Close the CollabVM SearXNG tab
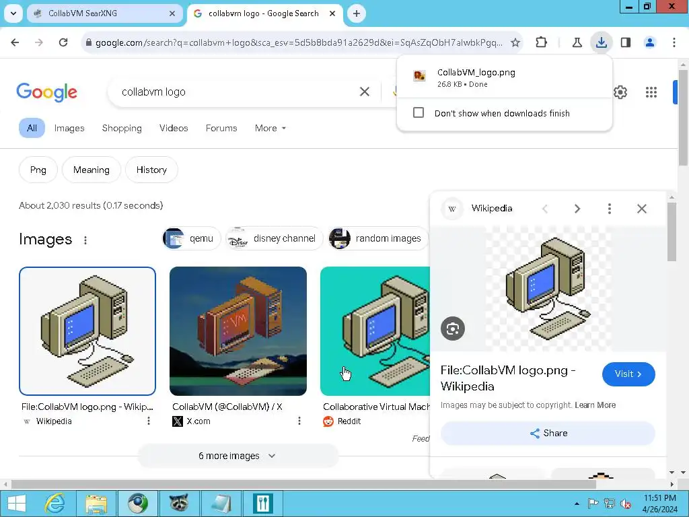This screenshot has width=689, height=517. tap(172, 13)
